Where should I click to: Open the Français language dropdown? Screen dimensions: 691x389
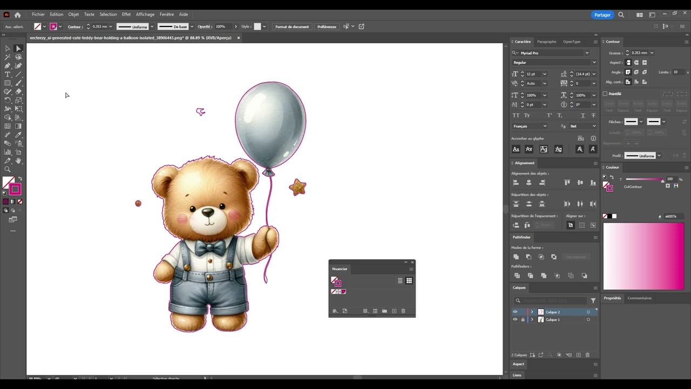pyautogui.click(x=530, y=126)
